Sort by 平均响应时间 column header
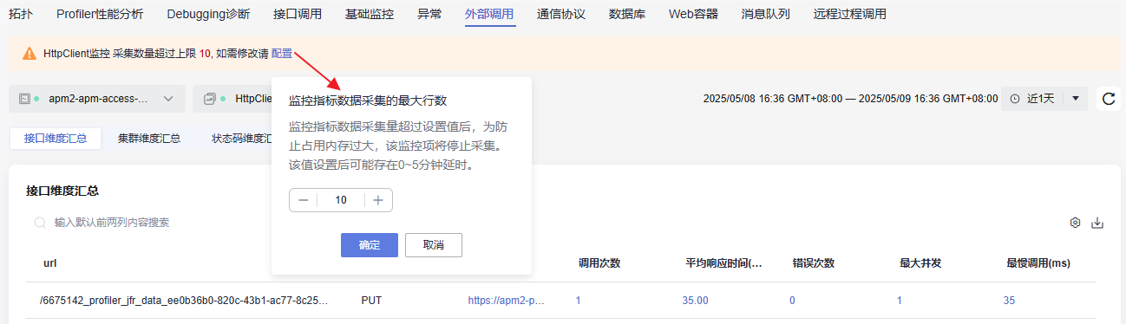The image size is (1126, 324). coord(723,263)
